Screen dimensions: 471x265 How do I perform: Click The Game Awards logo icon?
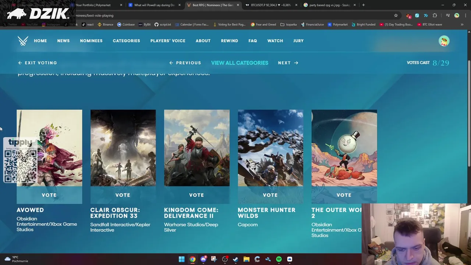coord(23,40)
